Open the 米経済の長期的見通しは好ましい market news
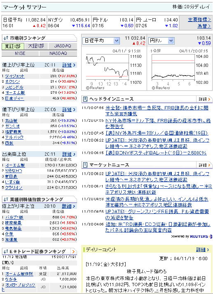213x294 pixels. tap(157, 202)
